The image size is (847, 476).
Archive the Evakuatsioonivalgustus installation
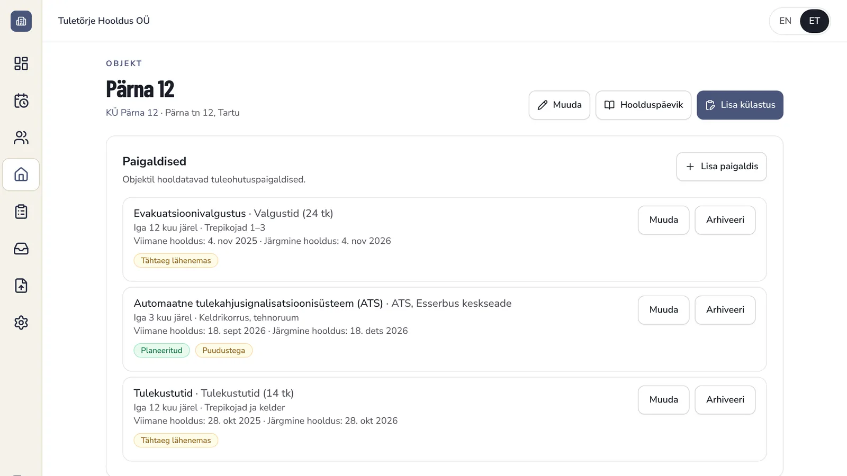pos(725,220)
